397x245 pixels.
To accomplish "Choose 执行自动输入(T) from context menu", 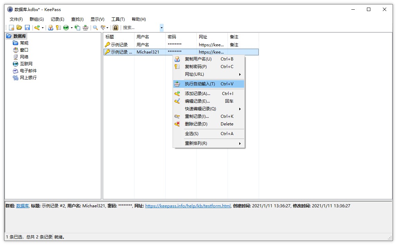I will point(209,84).
